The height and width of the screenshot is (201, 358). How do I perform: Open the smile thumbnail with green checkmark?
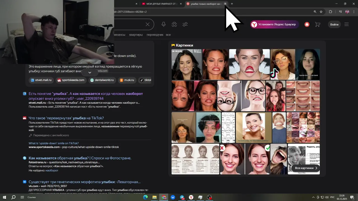coord(258,159)
